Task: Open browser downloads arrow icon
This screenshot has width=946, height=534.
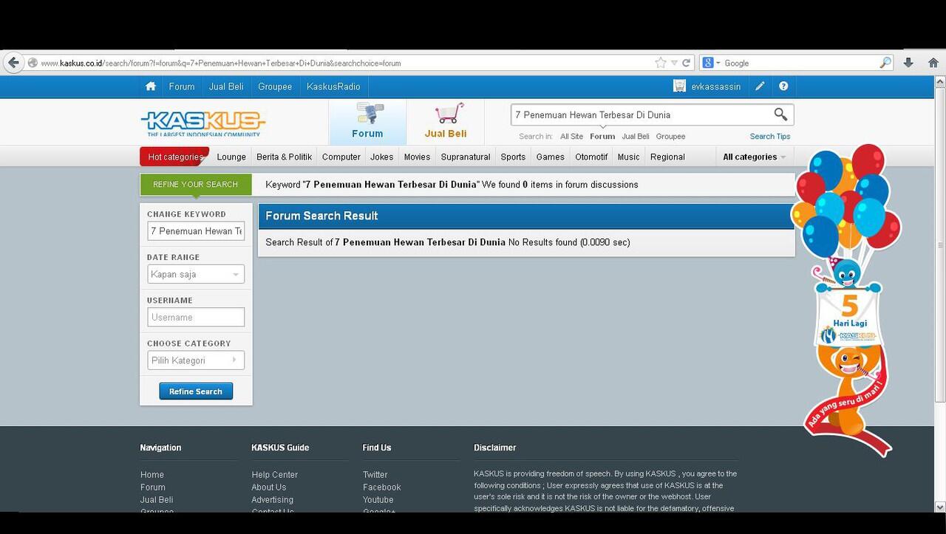Action: [x=908, y=63]
